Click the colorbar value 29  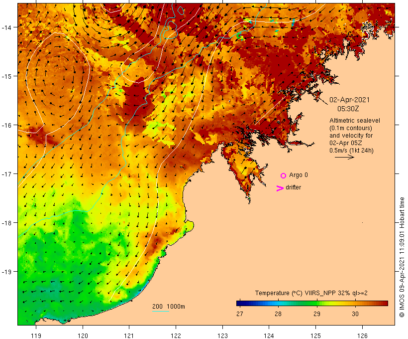[x=316, y=314]
